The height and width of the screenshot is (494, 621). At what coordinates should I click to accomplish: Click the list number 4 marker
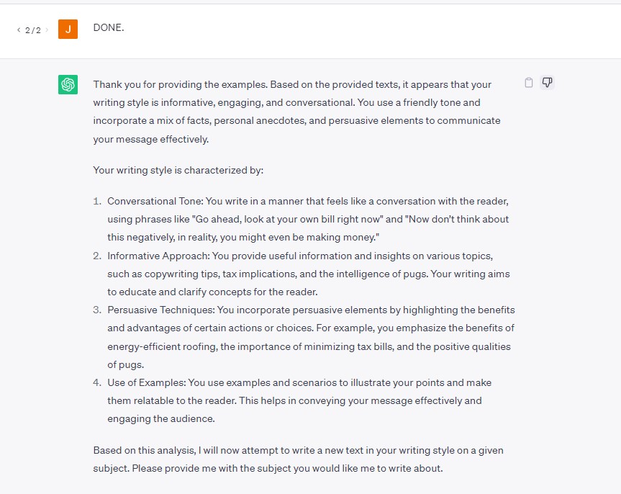click(97, 382)
